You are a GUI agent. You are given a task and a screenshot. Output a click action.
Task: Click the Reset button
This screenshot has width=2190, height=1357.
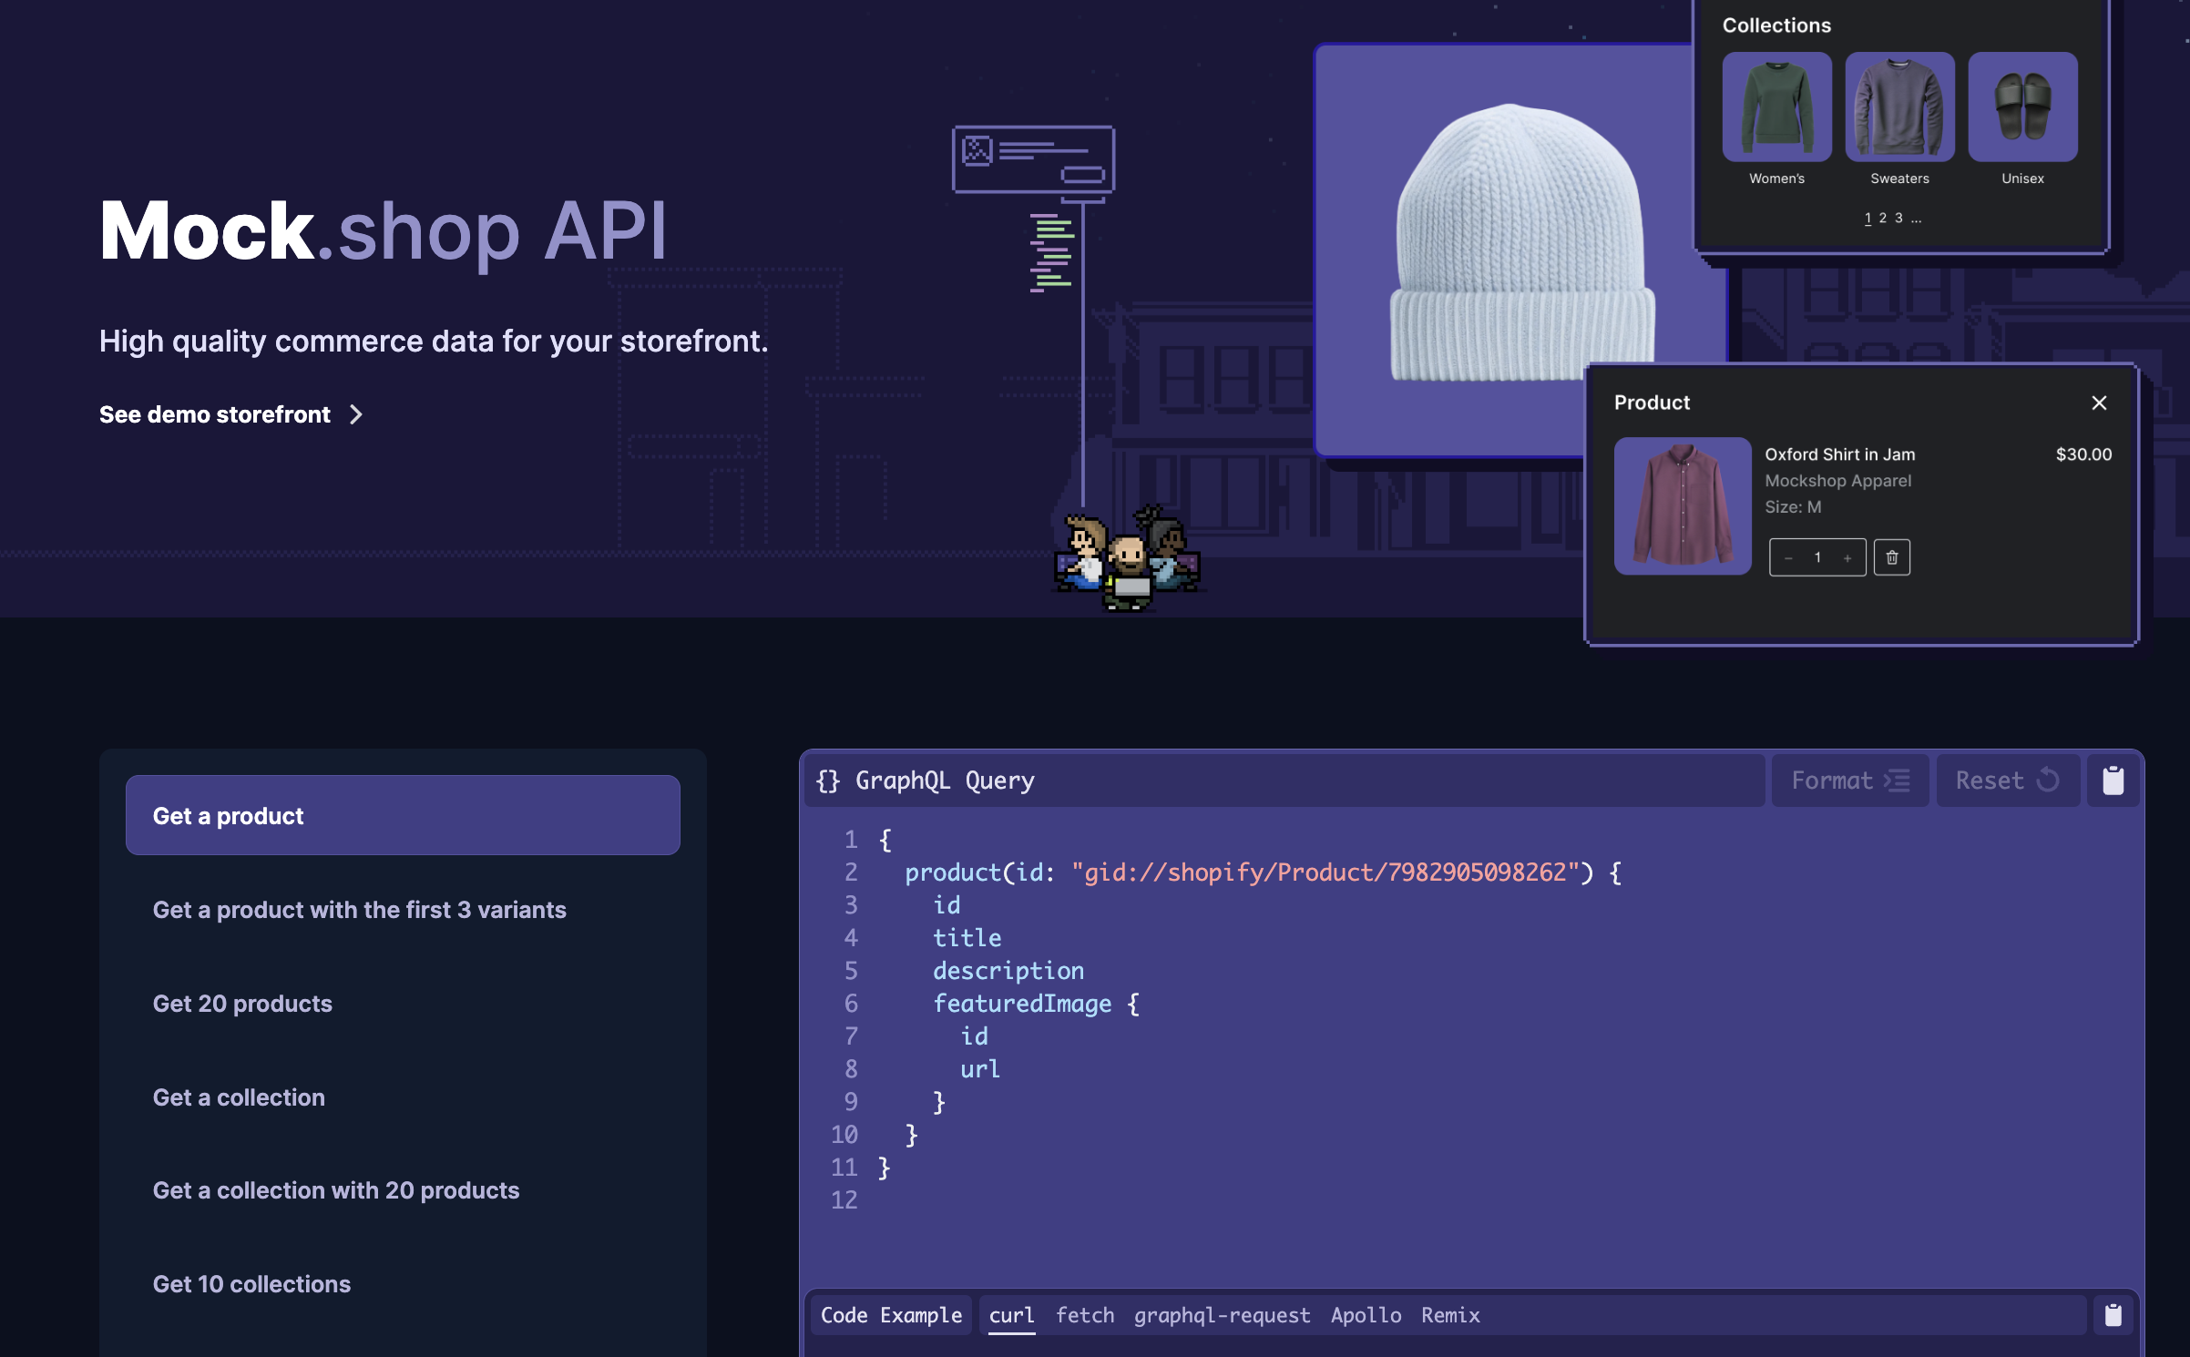click(x=2007, y=781)
